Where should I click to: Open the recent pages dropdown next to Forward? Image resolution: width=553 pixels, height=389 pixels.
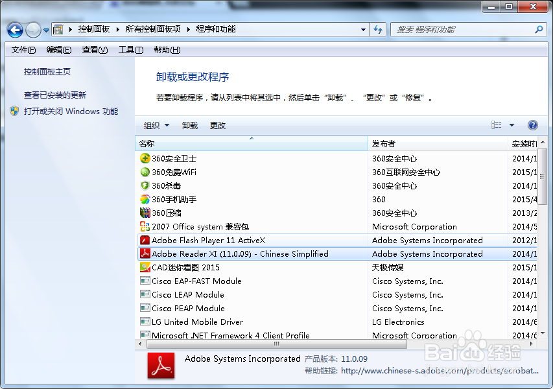(x=46, y=30)
